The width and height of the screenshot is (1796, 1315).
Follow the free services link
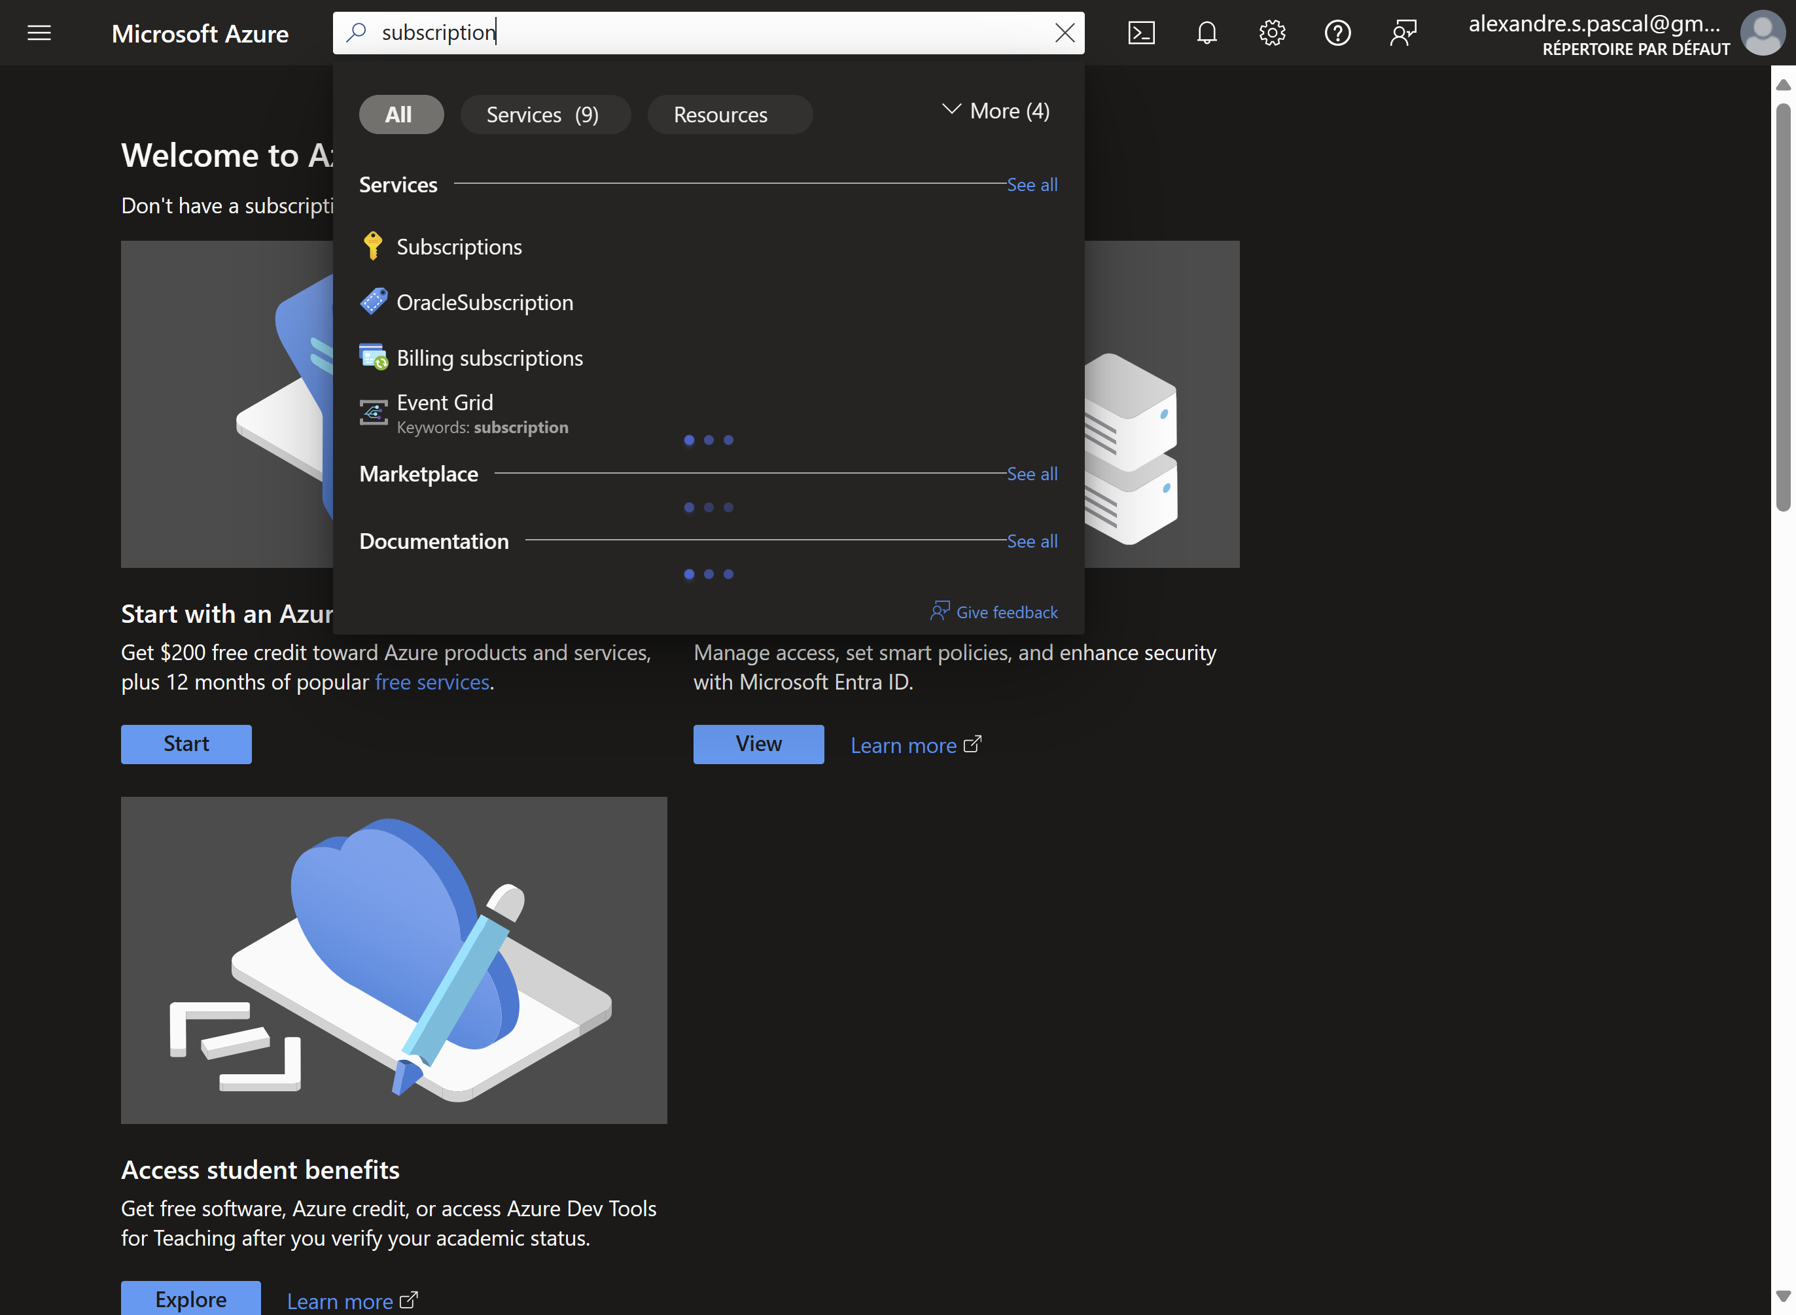pyautogui.click(x=432, y=682)
